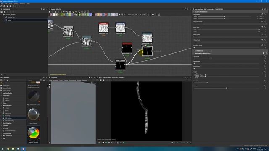Viewport: 269px width, 151px height.
Task: Click the Angle dial control in Properties
Action: (196, 75)
